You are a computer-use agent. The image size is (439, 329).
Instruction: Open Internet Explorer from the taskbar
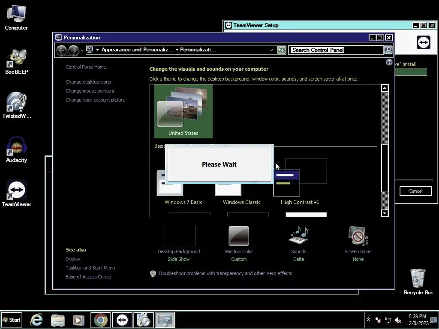click(37, 320)
